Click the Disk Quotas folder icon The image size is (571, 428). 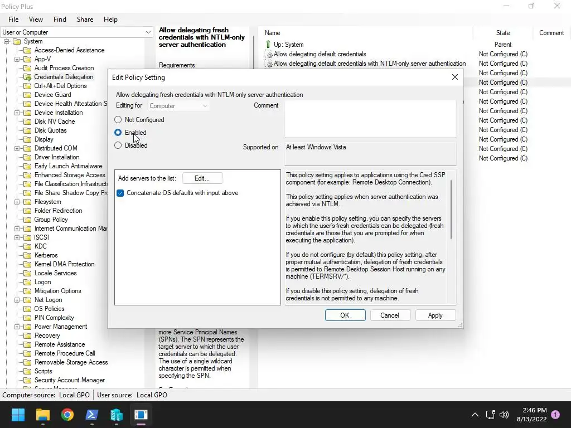[27, 130]
